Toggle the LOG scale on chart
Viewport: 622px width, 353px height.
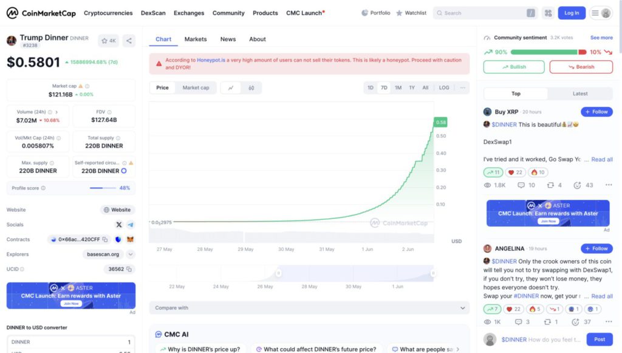(x=444, y=88)
